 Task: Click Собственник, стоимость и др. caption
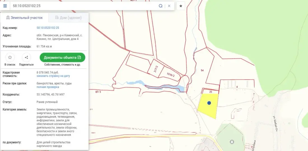(x=62, y=65)
